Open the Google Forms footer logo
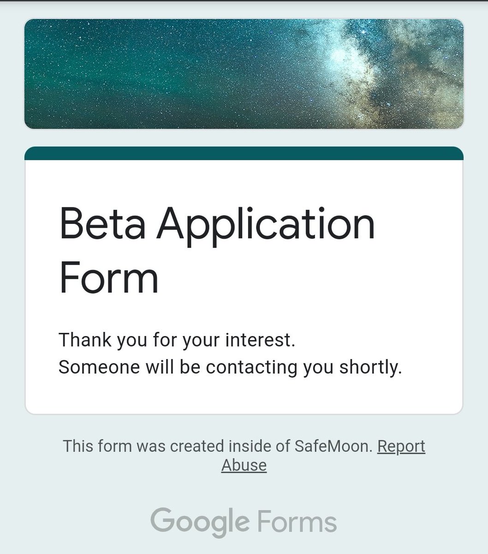The image size is (488, 554). (x=244, y=522)
